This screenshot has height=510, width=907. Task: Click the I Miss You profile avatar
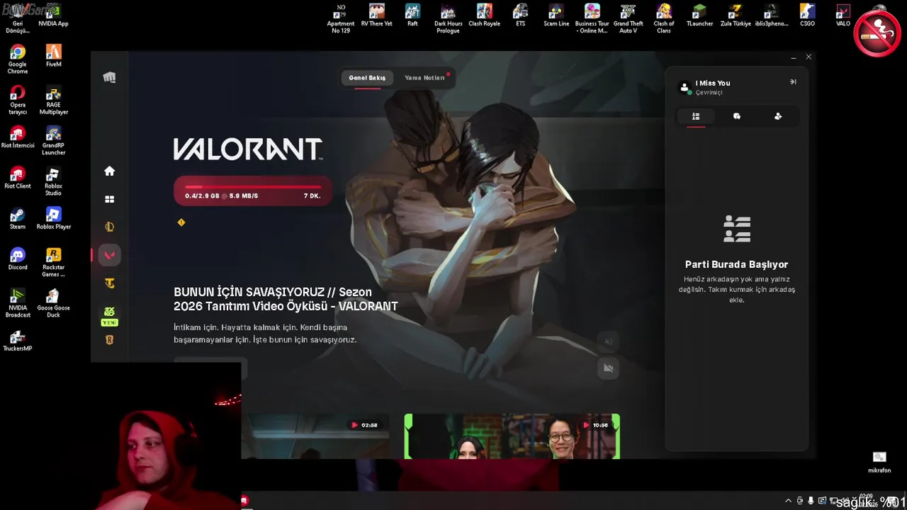pyautogui.click(x=685, y=87)
